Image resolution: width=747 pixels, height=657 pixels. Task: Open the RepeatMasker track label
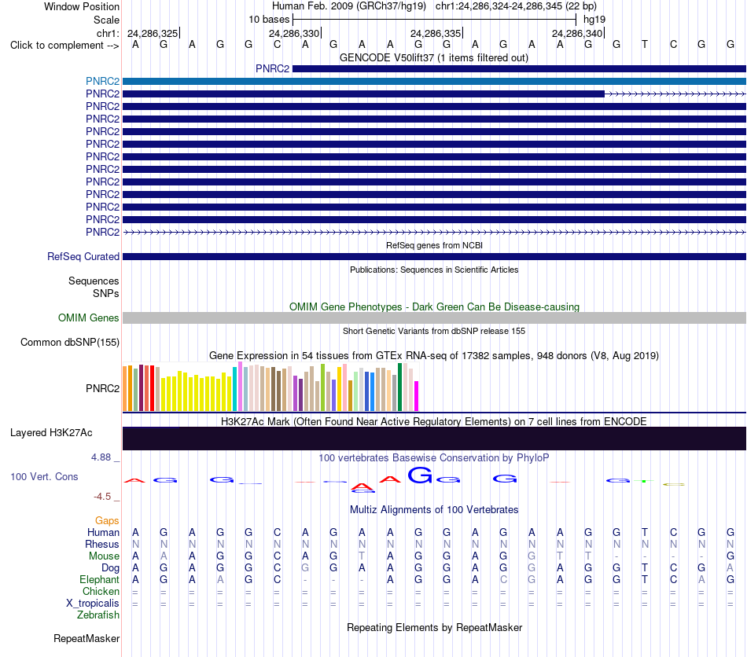(x=86, y=638)
